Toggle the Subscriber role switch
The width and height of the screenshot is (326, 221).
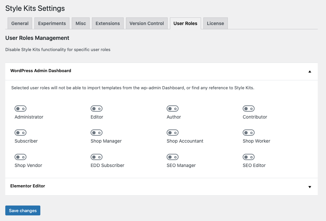(x=20, y=132)
